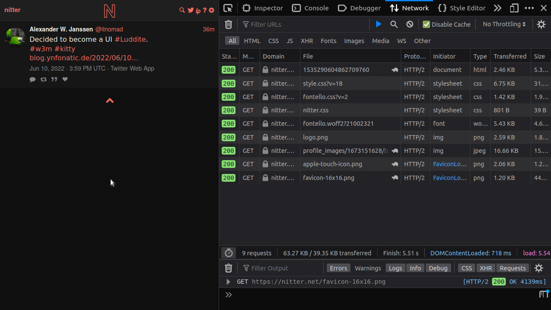This screenshot has width=551, height=310.
Task: Click Alexander W. Janssen avatar thumbnail
Action: (x=15, y=37)
